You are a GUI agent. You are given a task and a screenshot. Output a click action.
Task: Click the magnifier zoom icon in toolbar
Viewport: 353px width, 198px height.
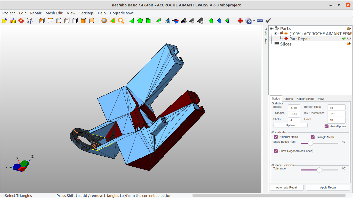pos(121,21)
